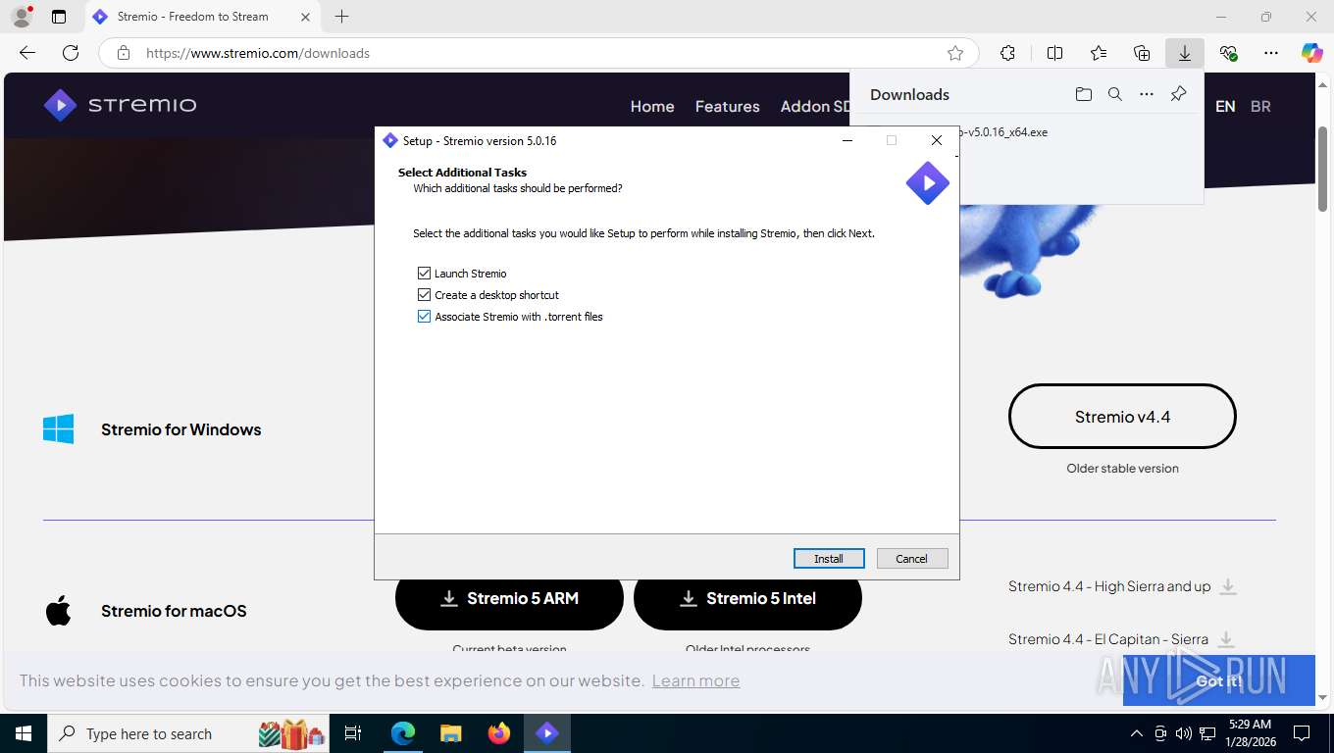
Task: Download Stremio 5 ARM for macOS
Action: pos(509,598)
